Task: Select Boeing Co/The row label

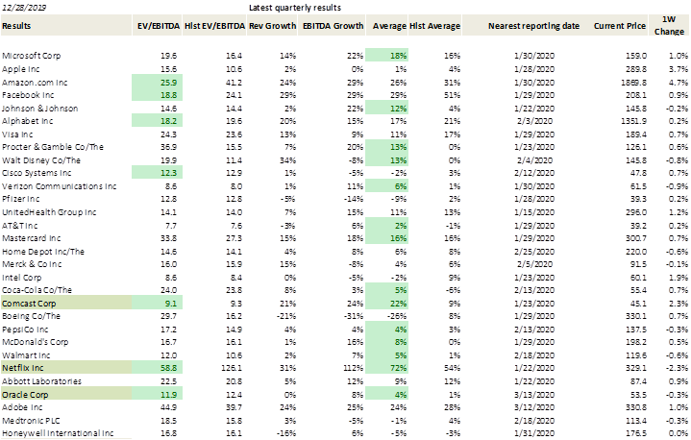Action: pos(31,316)
